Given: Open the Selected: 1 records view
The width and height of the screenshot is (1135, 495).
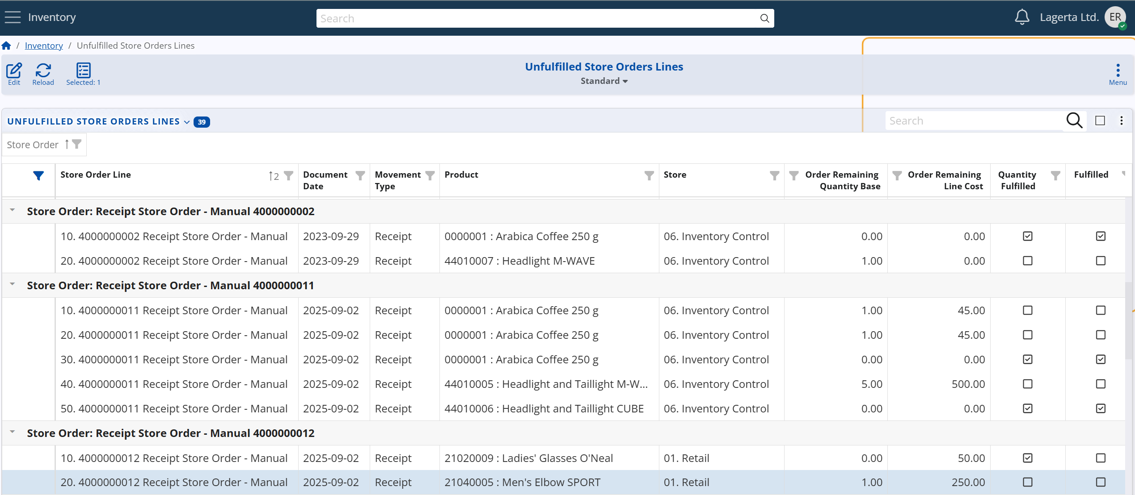Looking at the screenshot, I should click(83, 72).
